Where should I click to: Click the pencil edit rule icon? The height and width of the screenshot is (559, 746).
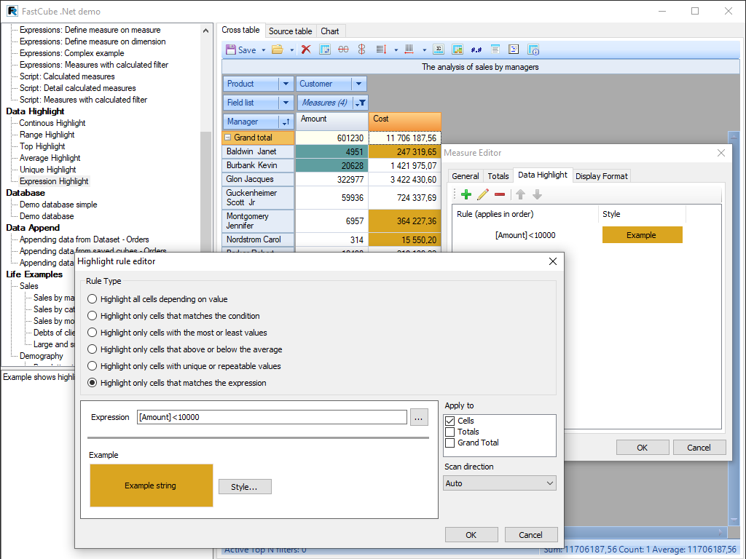point(482,194)
